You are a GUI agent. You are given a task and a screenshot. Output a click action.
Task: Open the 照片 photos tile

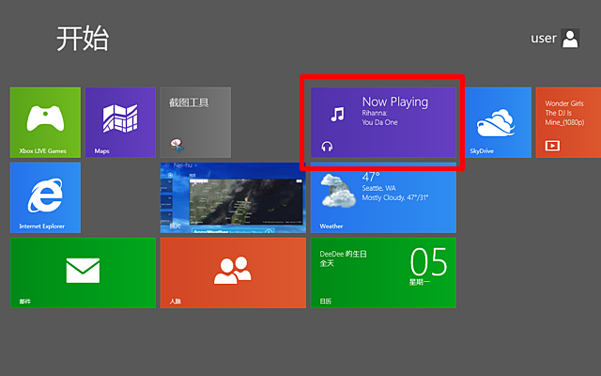point(233,197)
